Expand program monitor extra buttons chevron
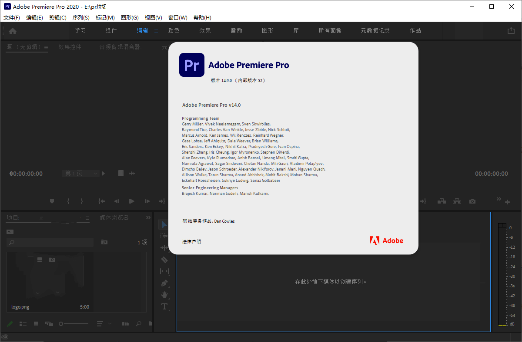Screen dimensions: 522x342 click(499, 199)
